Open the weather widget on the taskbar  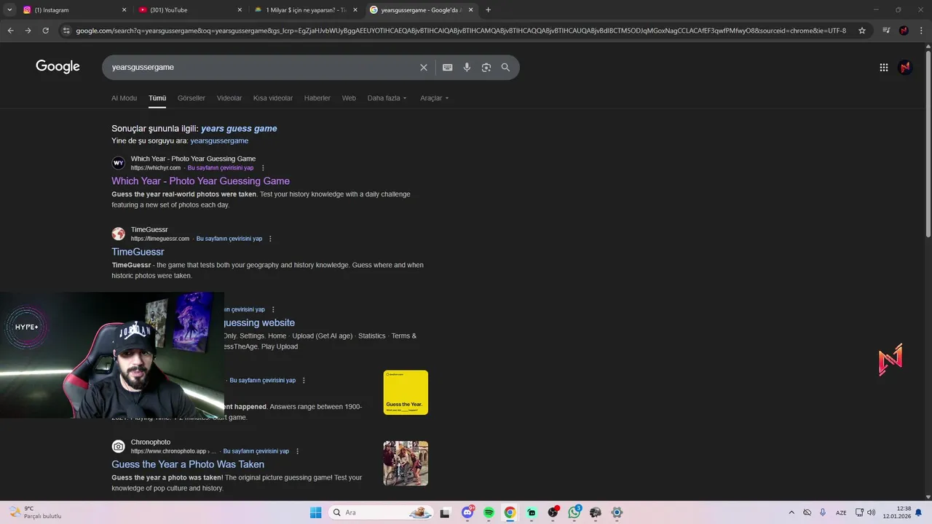35,512
